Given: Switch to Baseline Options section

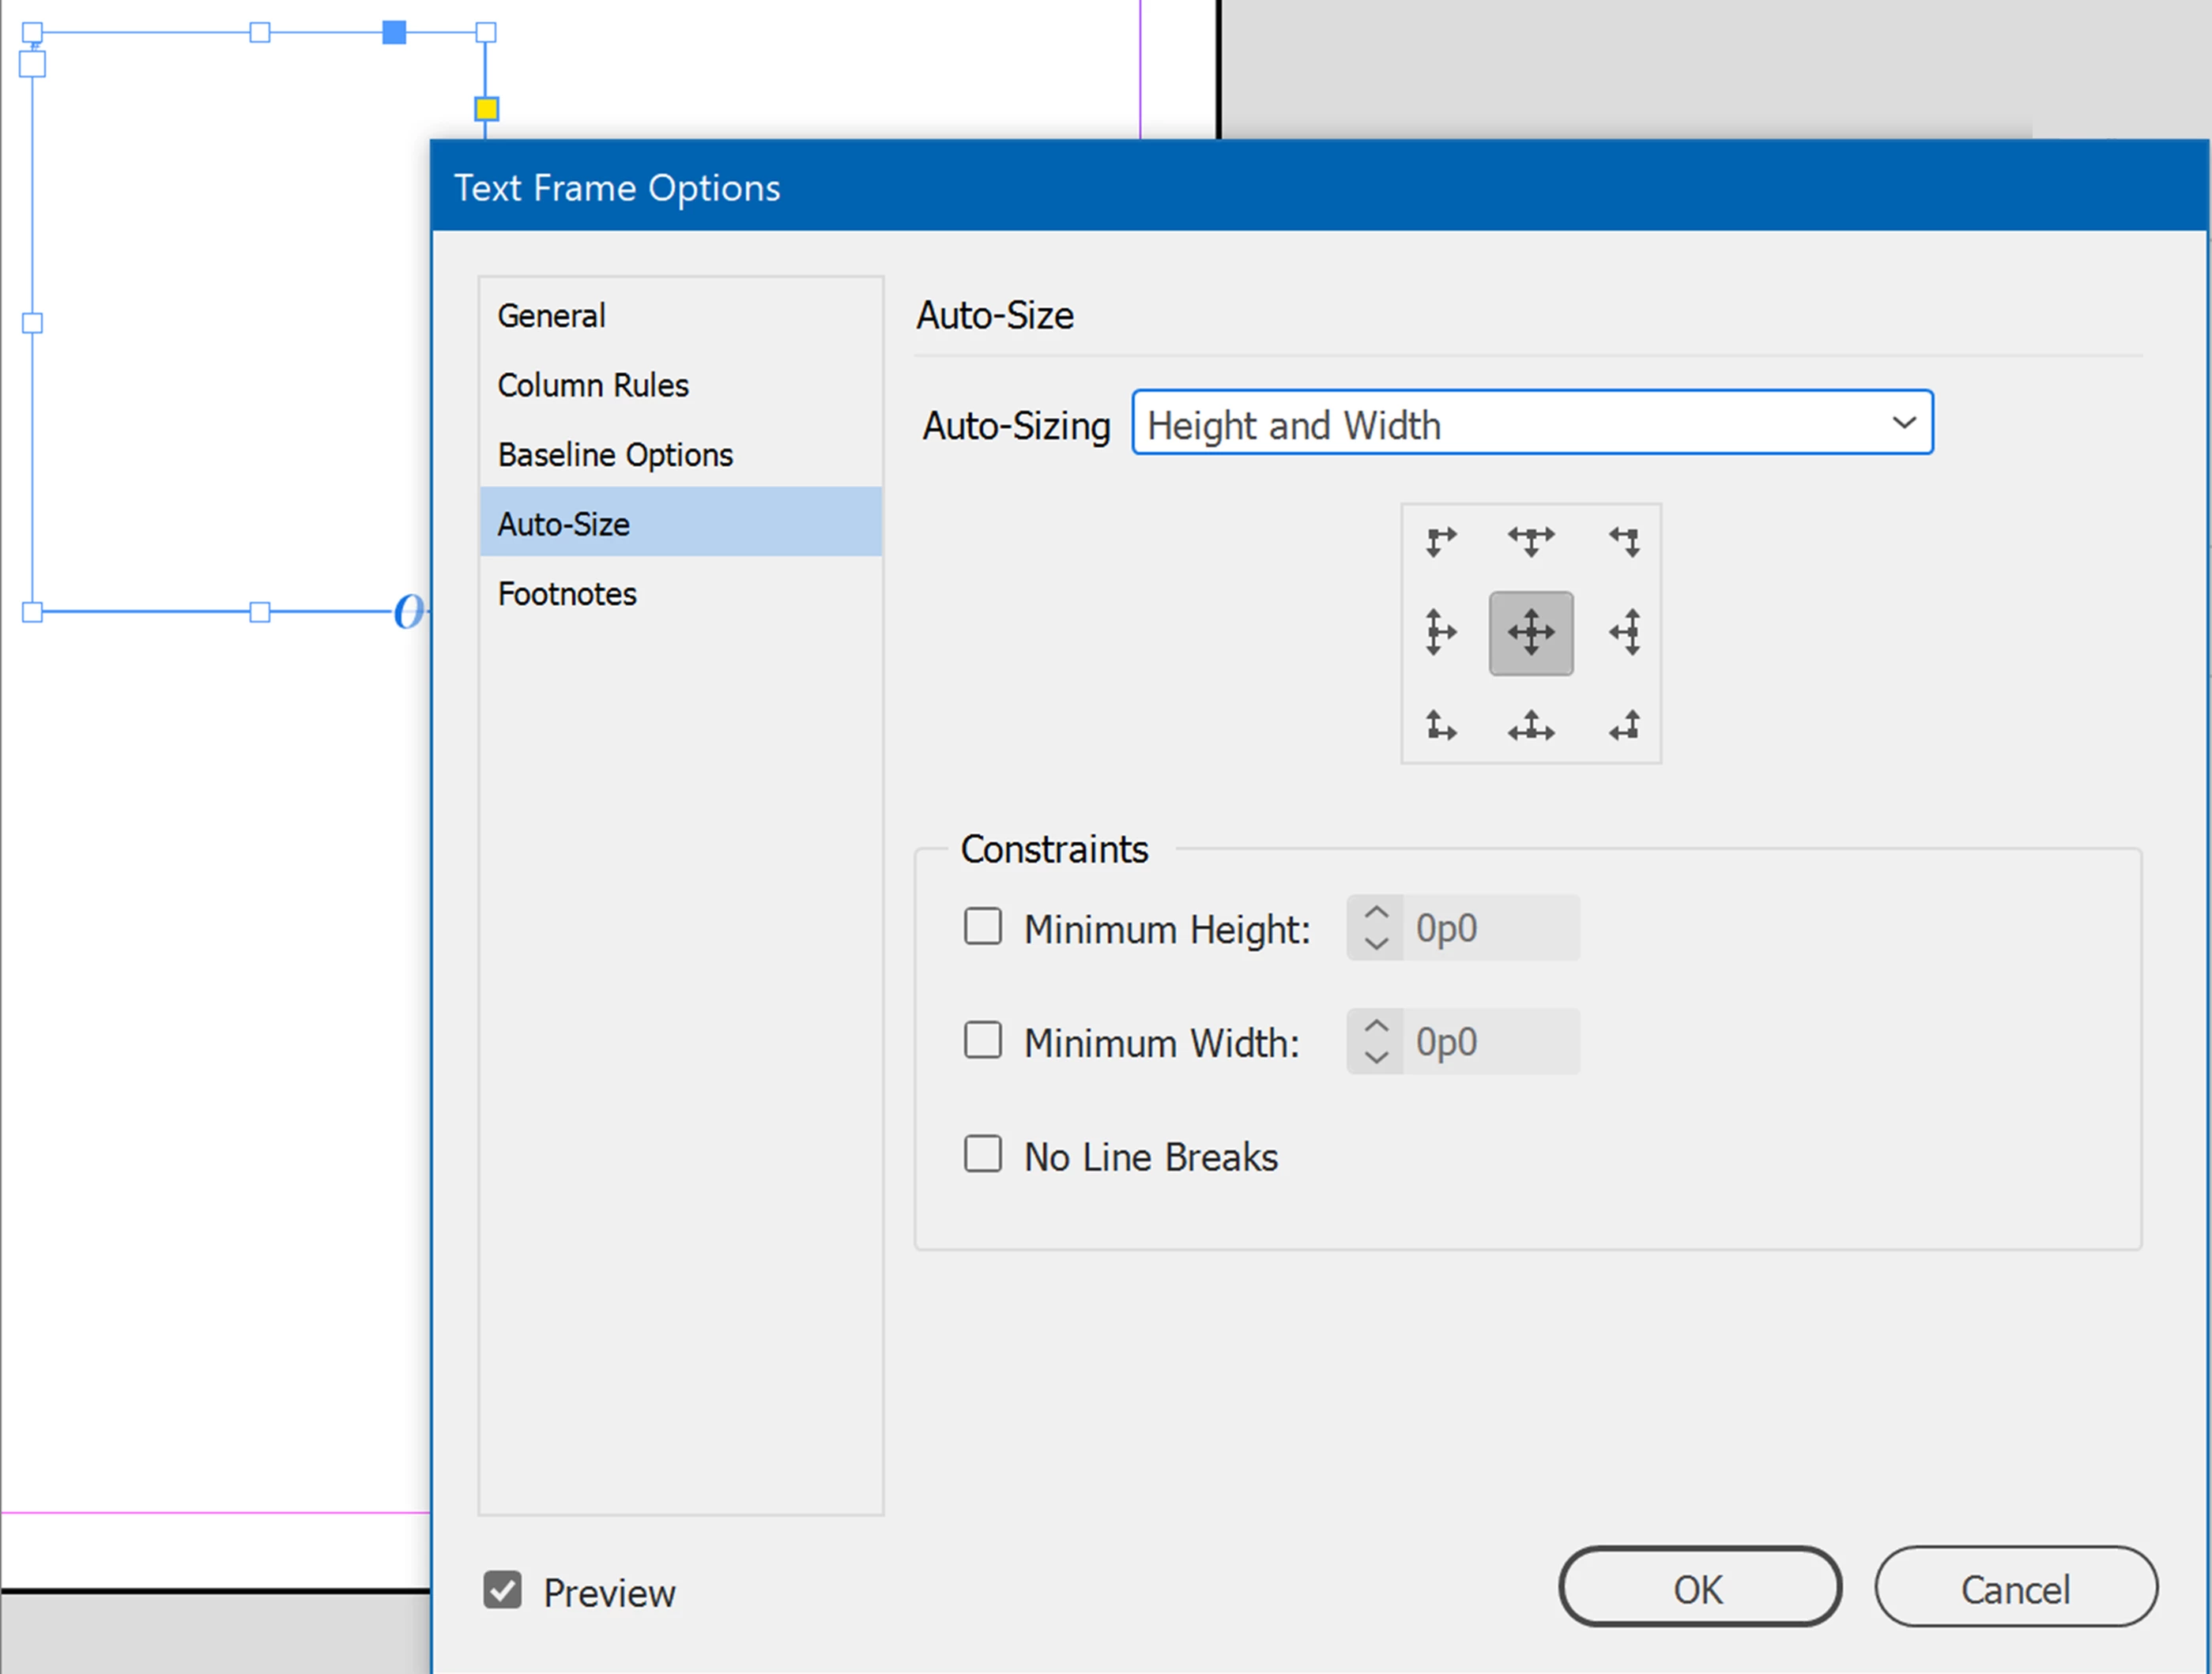Looking at the screenshot, I should tap(615, 455).
